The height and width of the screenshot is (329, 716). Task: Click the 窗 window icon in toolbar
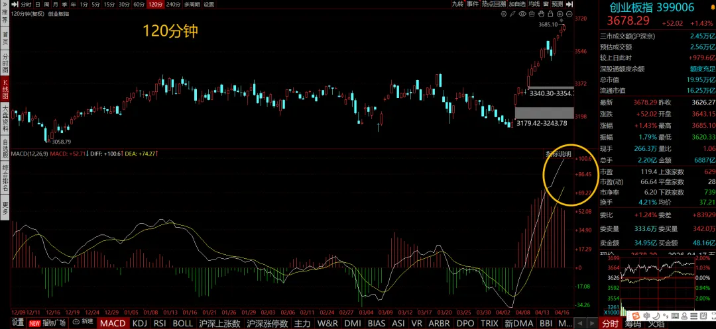(x=546, y=4)
